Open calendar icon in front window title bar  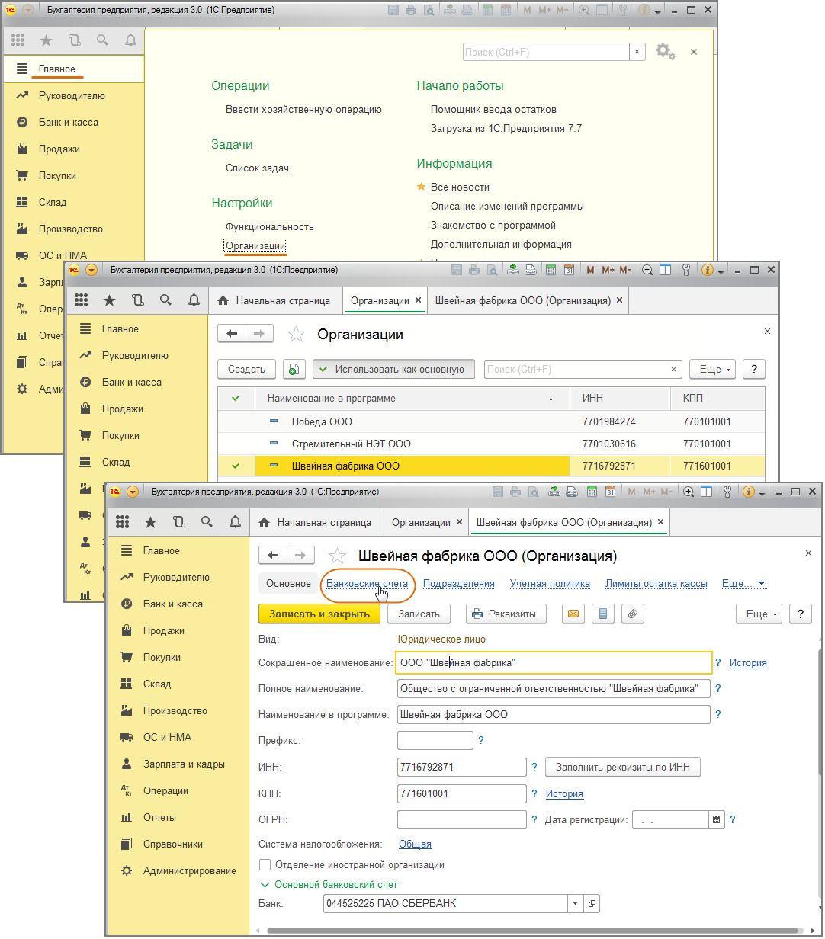[x=610, y=492]
